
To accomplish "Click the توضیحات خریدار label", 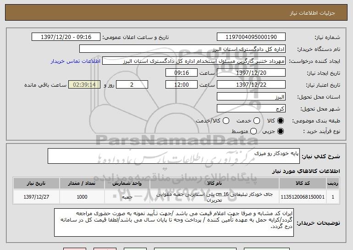I will pyautogui.click(x=318, y=223).
